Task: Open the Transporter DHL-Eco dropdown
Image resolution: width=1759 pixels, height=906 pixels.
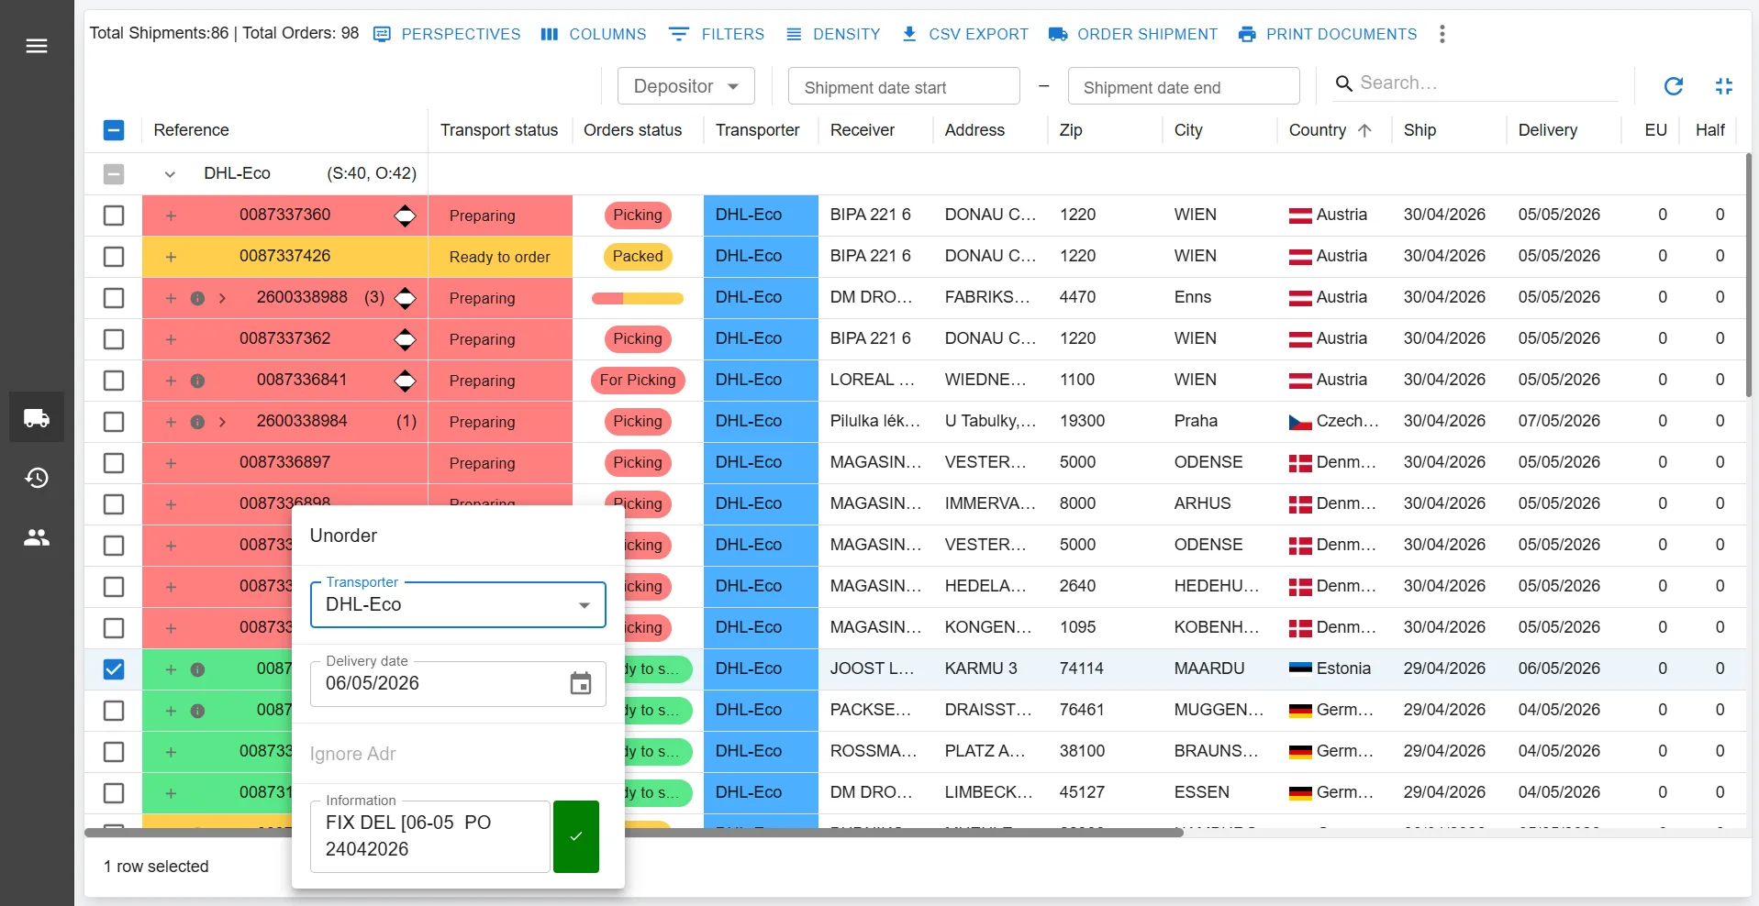Action: click(458, 604)
